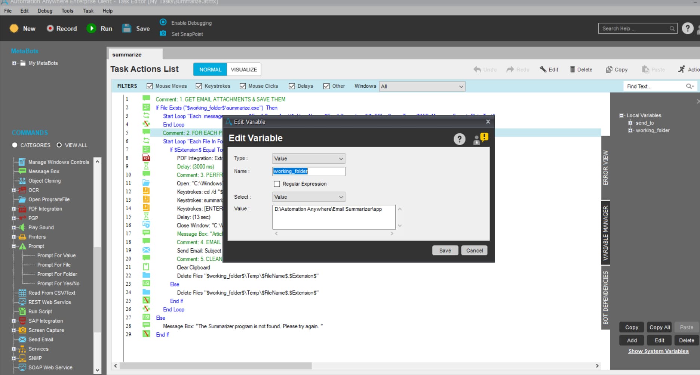Select the CATEGORIES radio button
Image resolution: width=700 pixels, height=375 pixels.
[x=15, y=145]
